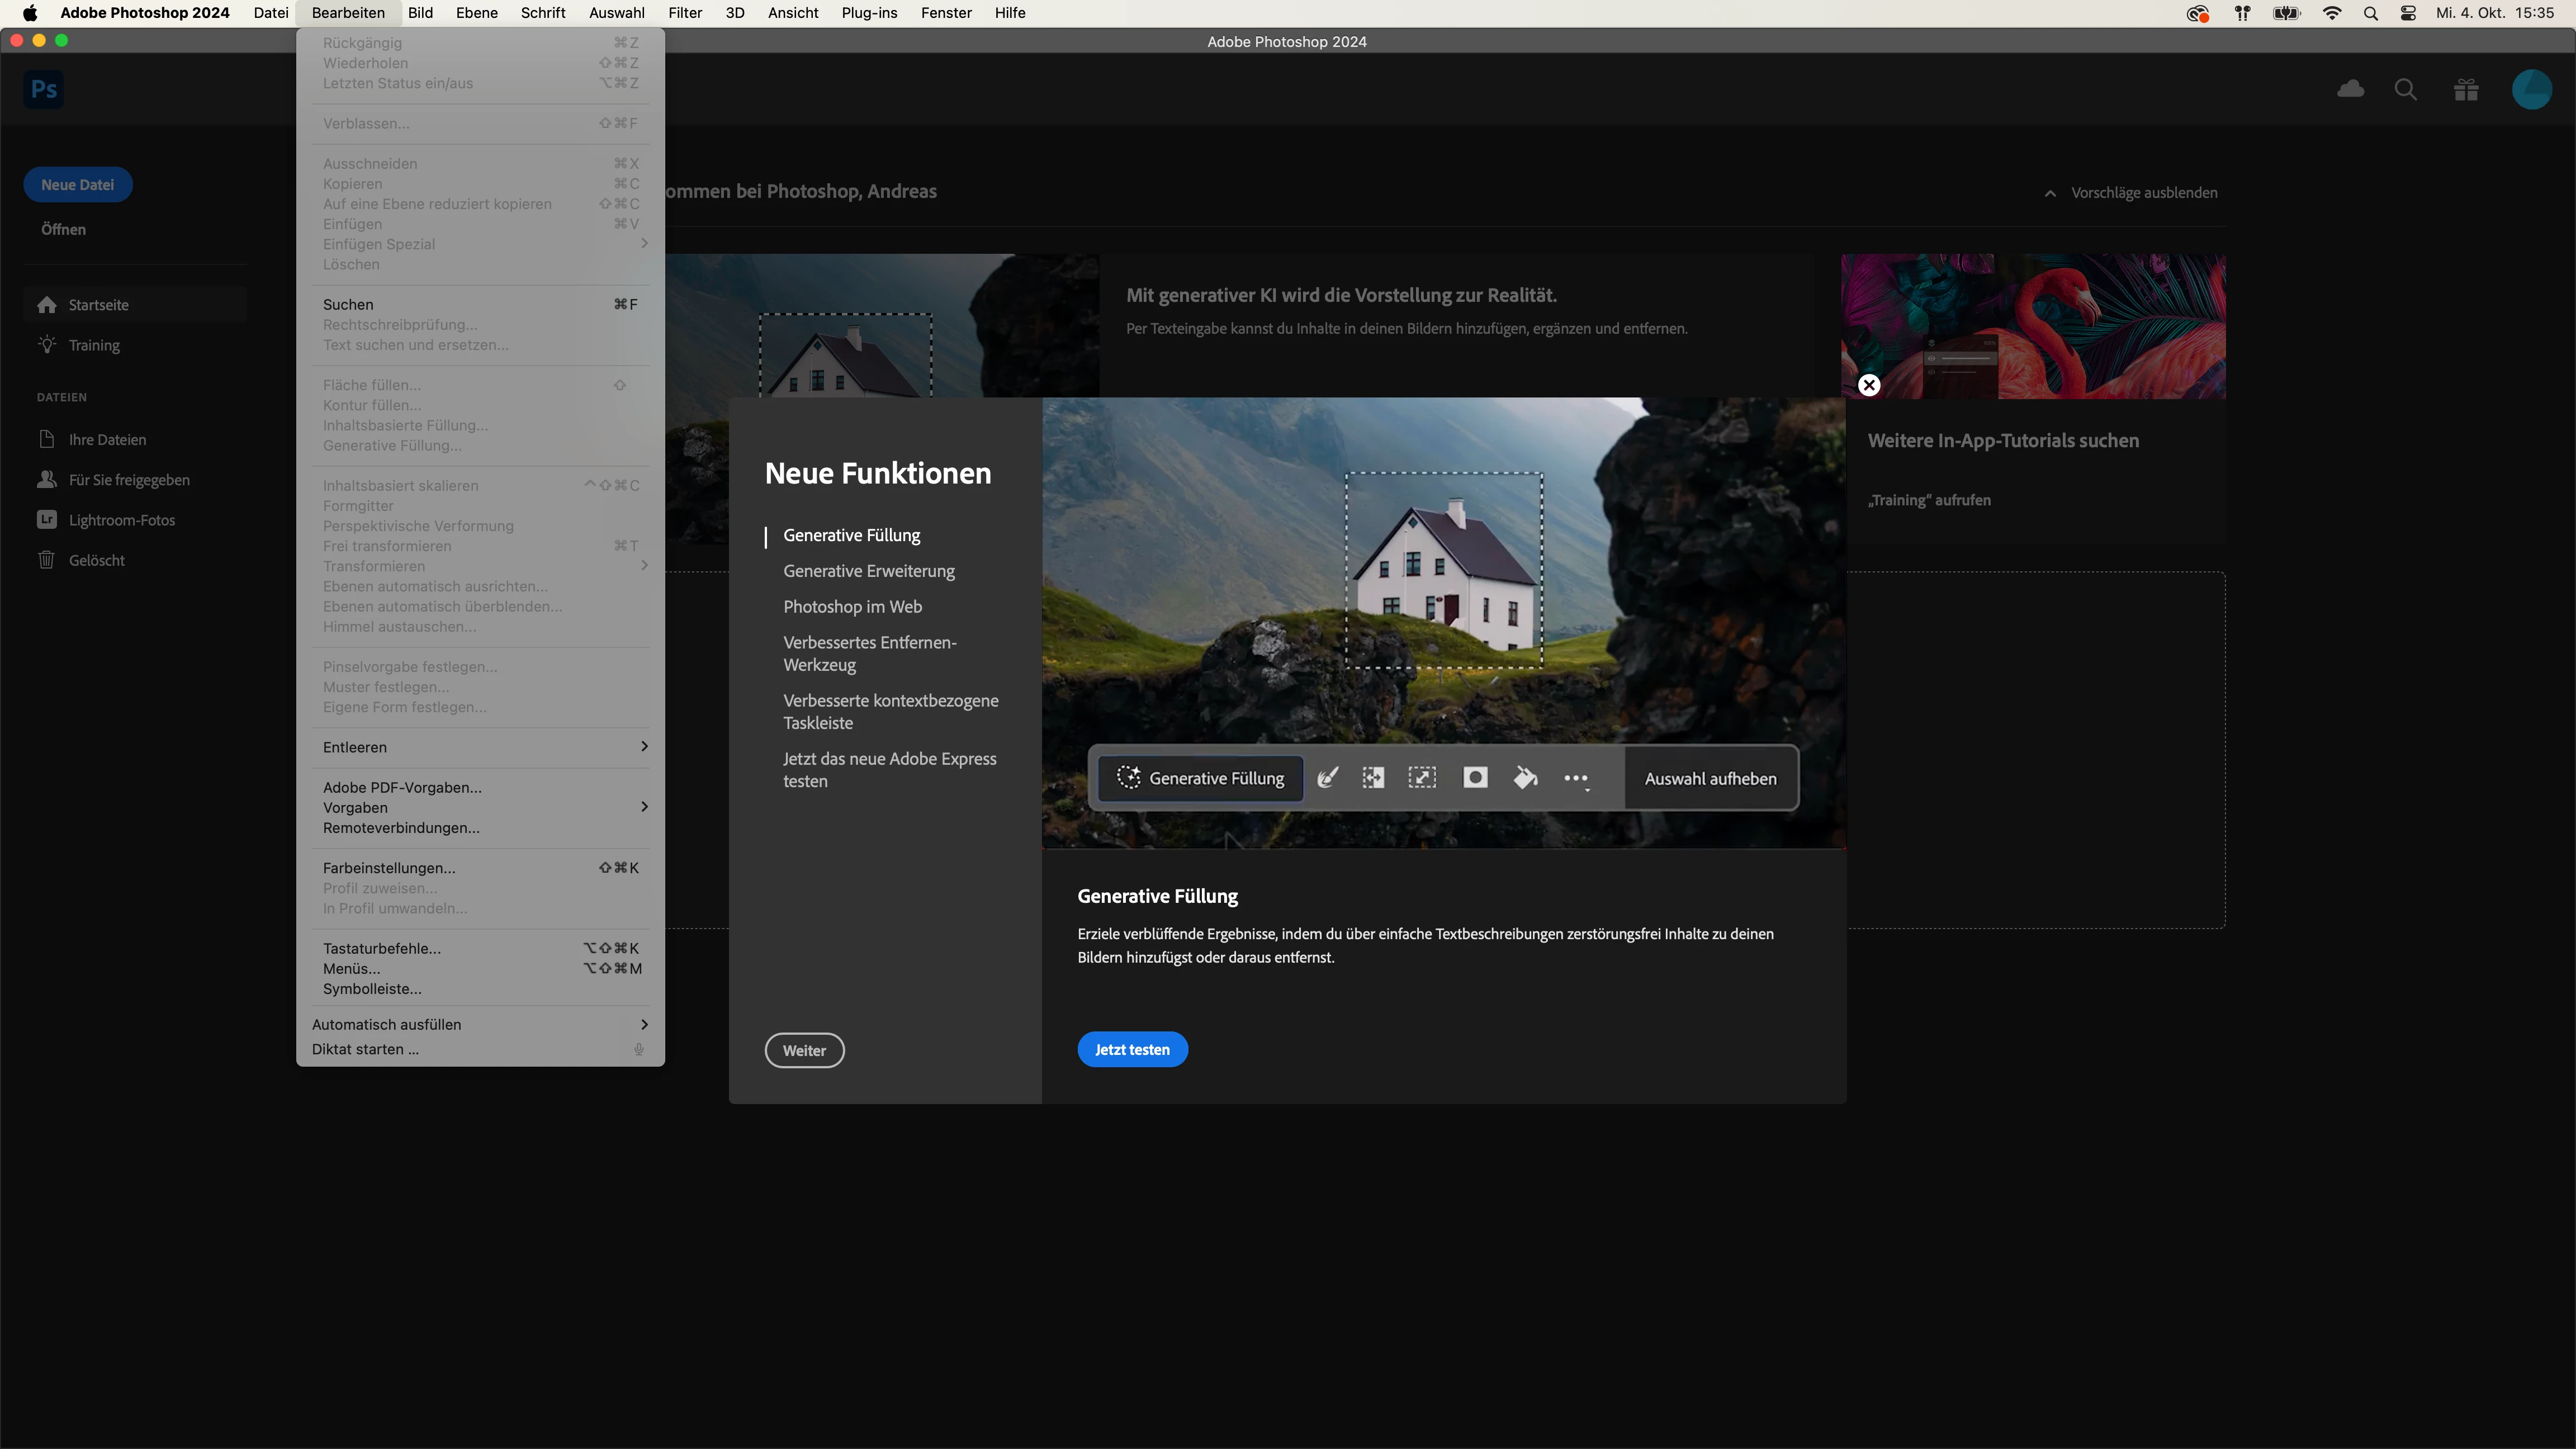Click the Wi-Fi status icon
Image resolution: width=2576 pixels, height=1449 pixels.
pyautogui.click(x=2331, y=13)
